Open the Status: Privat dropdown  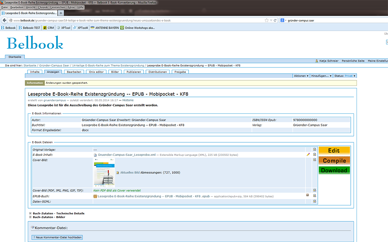point(345,76)
